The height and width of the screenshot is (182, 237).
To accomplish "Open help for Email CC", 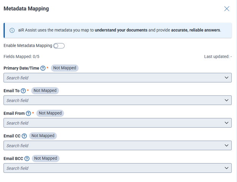I will point(24,136).
